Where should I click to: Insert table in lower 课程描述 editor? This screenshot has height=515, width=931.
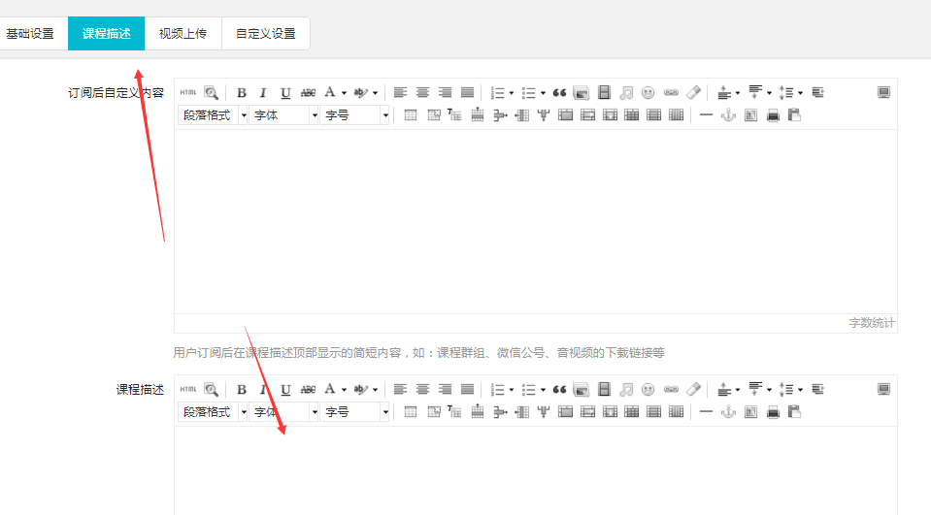(411, 412)
